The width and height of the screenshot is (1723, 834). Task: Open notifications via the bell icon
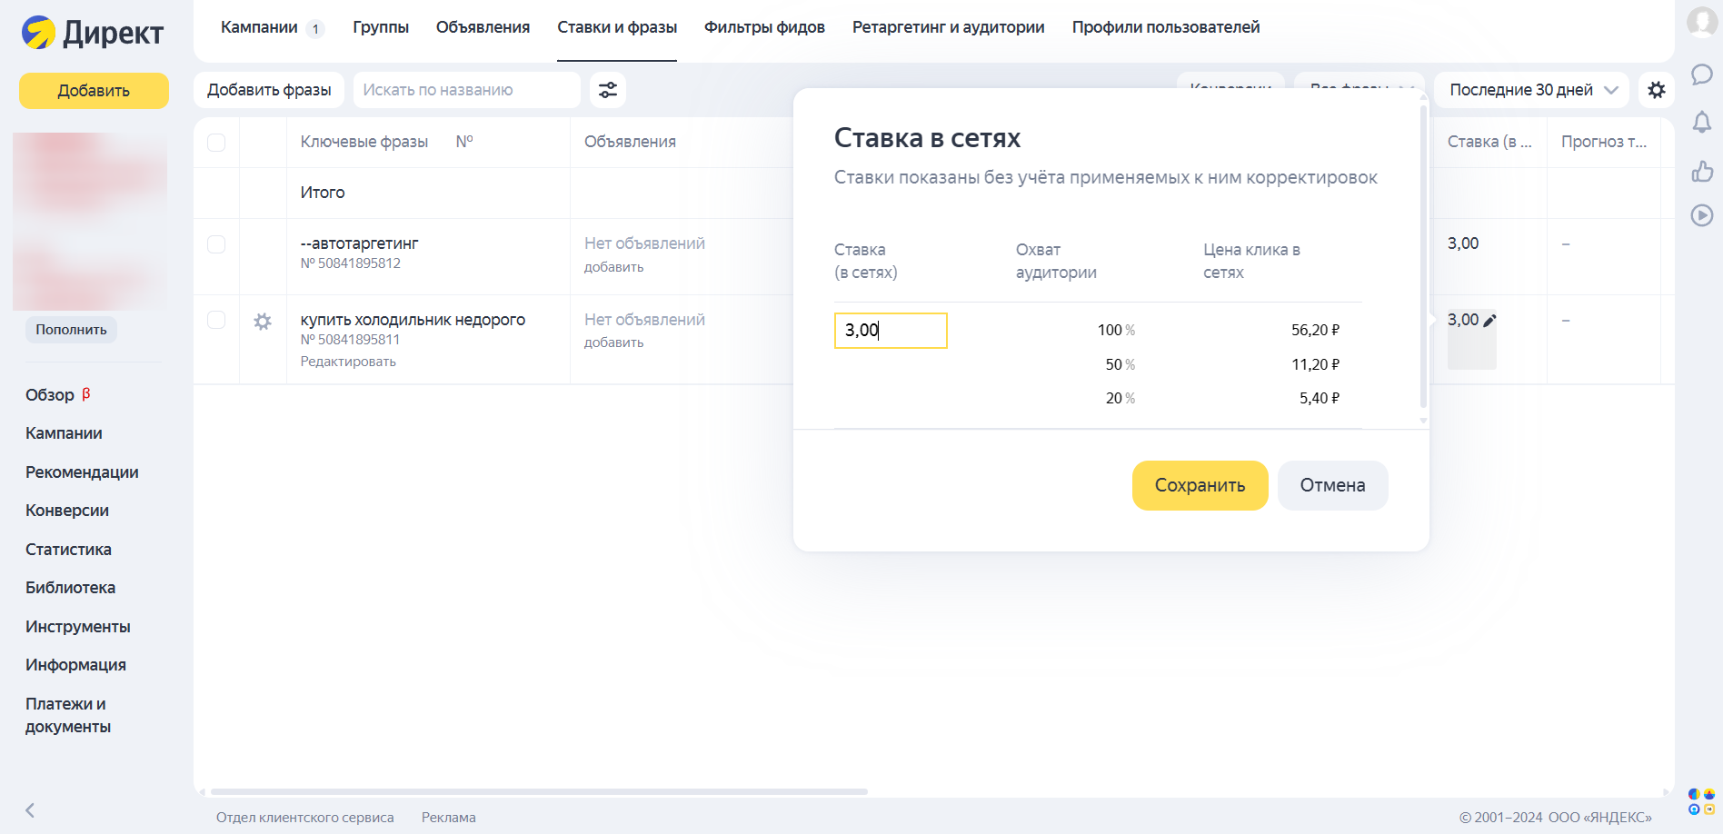pyautogui.click(x=1701, y=123)
